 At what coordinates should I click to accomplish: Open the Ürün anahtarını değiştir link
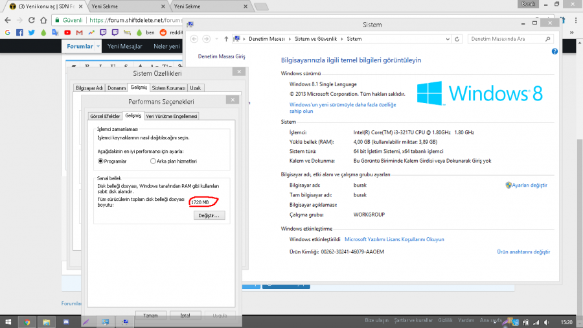pyautogui.click(x=523, y=252)
